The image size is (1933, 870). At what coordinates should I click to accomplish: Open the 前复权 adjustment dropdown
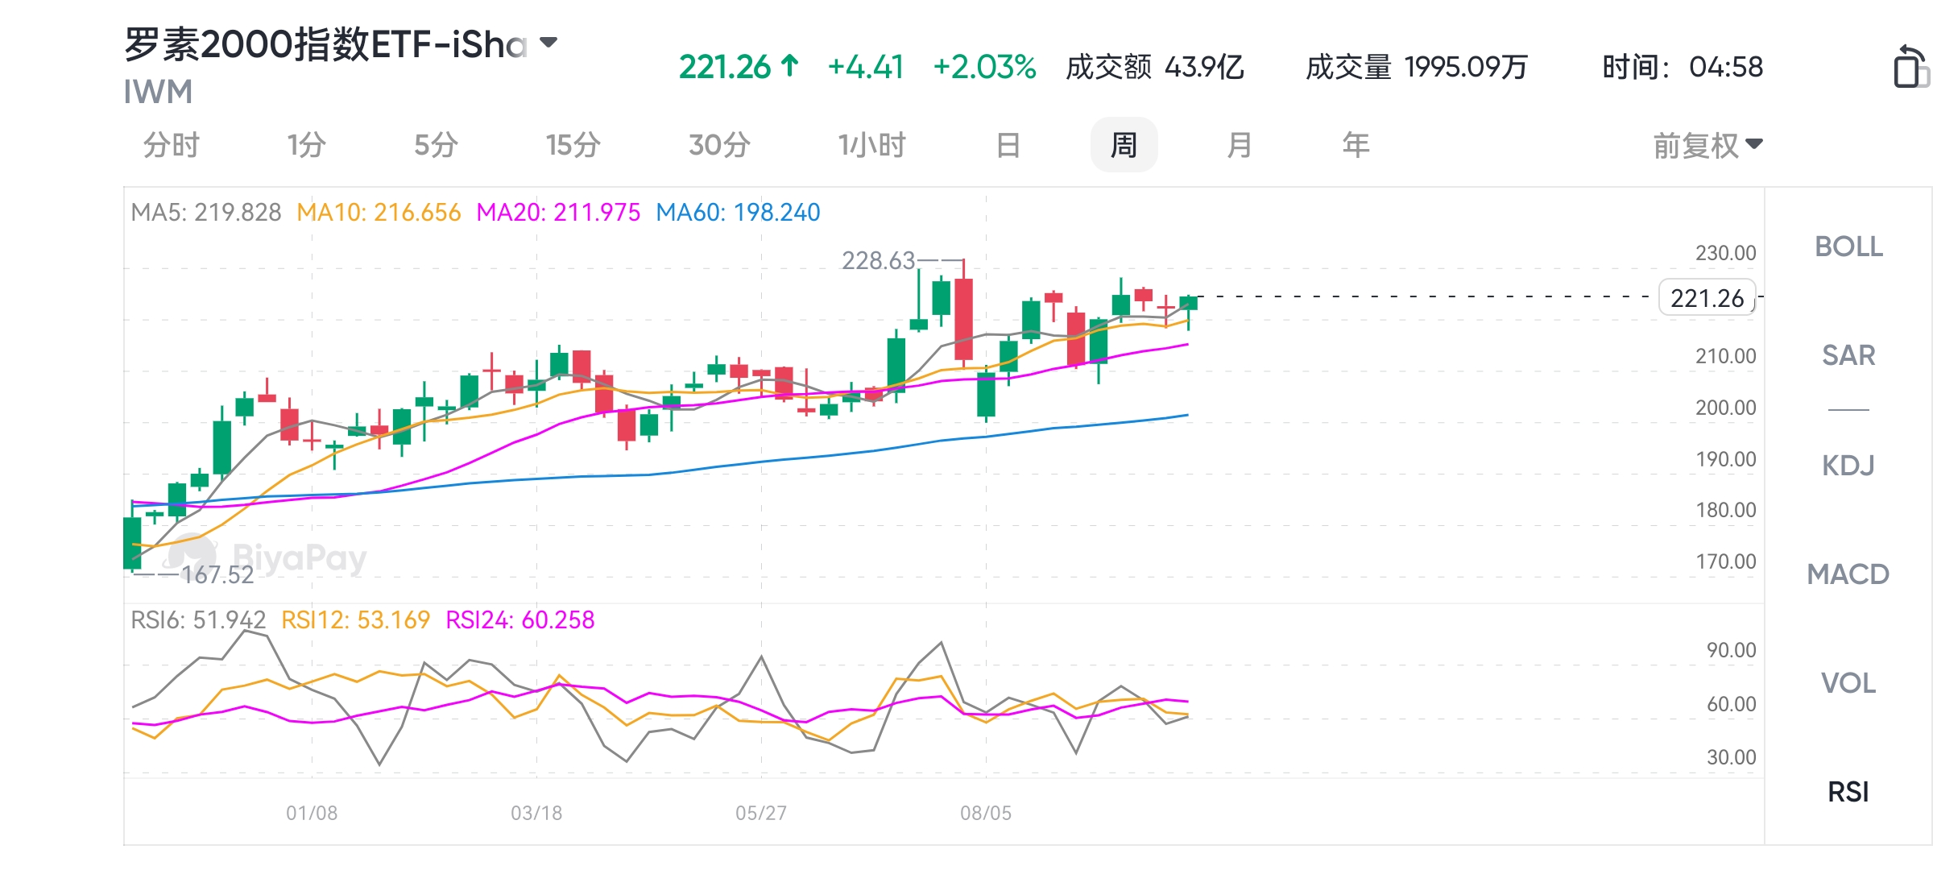[1707, 146]
